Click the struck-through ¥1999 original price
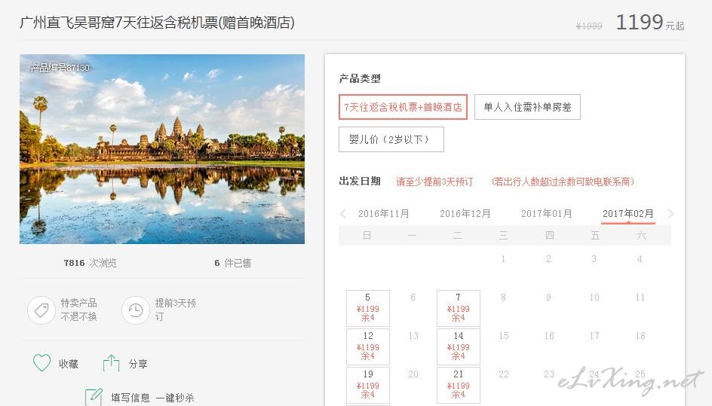The width and height of the screenshot is (712, 406). point(589,26)
